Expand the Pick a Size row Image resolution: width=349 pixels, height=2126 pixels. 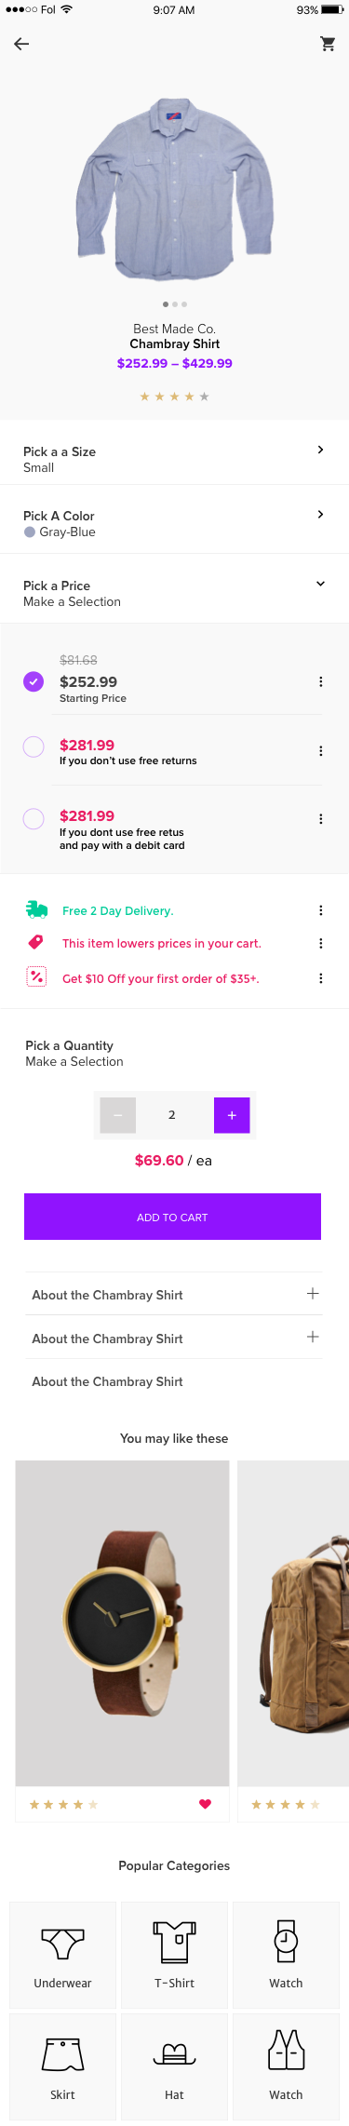174,459
